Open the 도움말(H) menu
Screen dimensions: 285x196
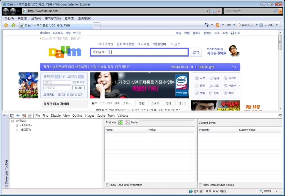[85, 19]
